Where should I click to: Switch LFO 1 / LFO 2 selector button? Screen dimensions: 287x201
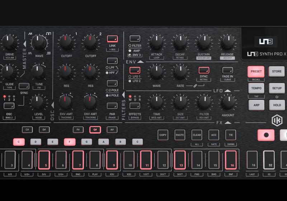(135, 70)
